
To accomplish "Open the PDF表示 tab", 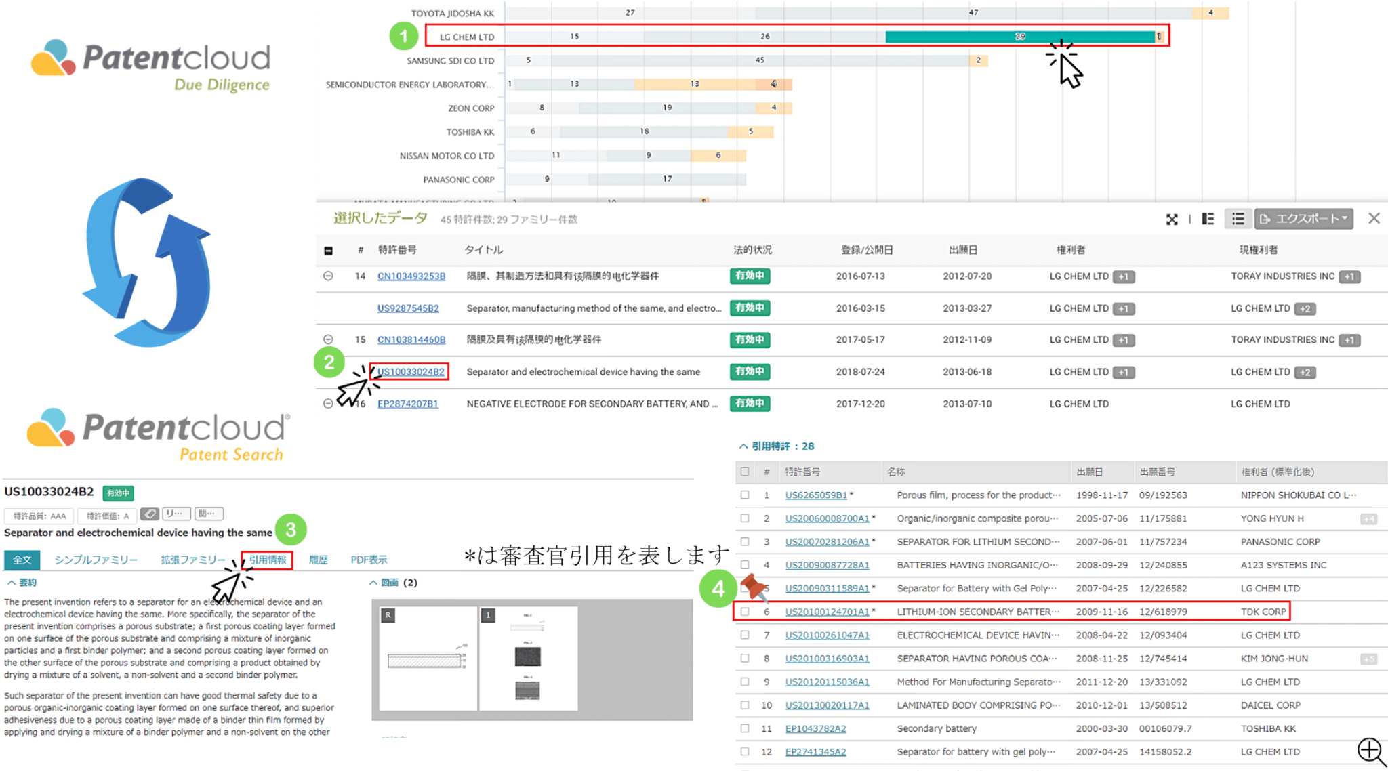I will point(369,560).
